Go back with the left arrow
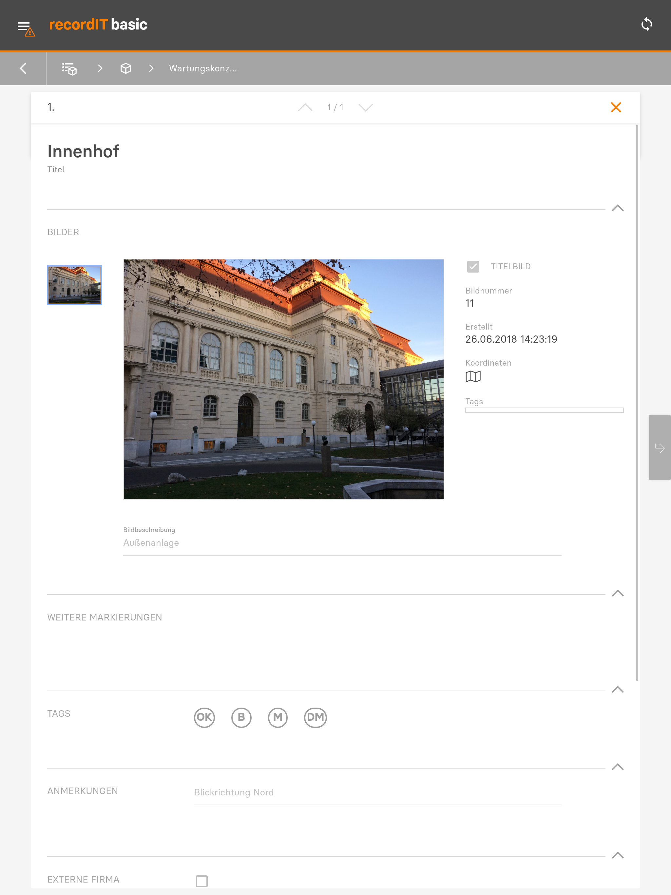Screen dimensions: 671x895 tap(23, 68)
